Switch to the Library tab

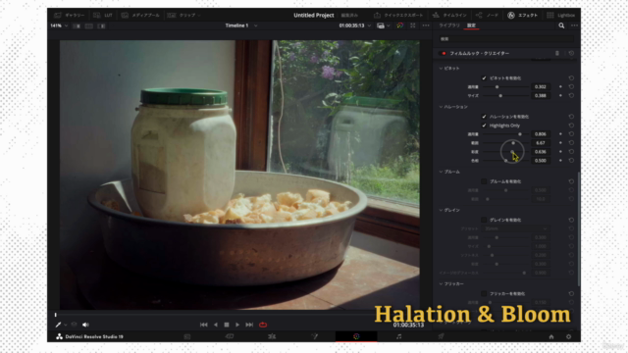click(x=449, y=25)
